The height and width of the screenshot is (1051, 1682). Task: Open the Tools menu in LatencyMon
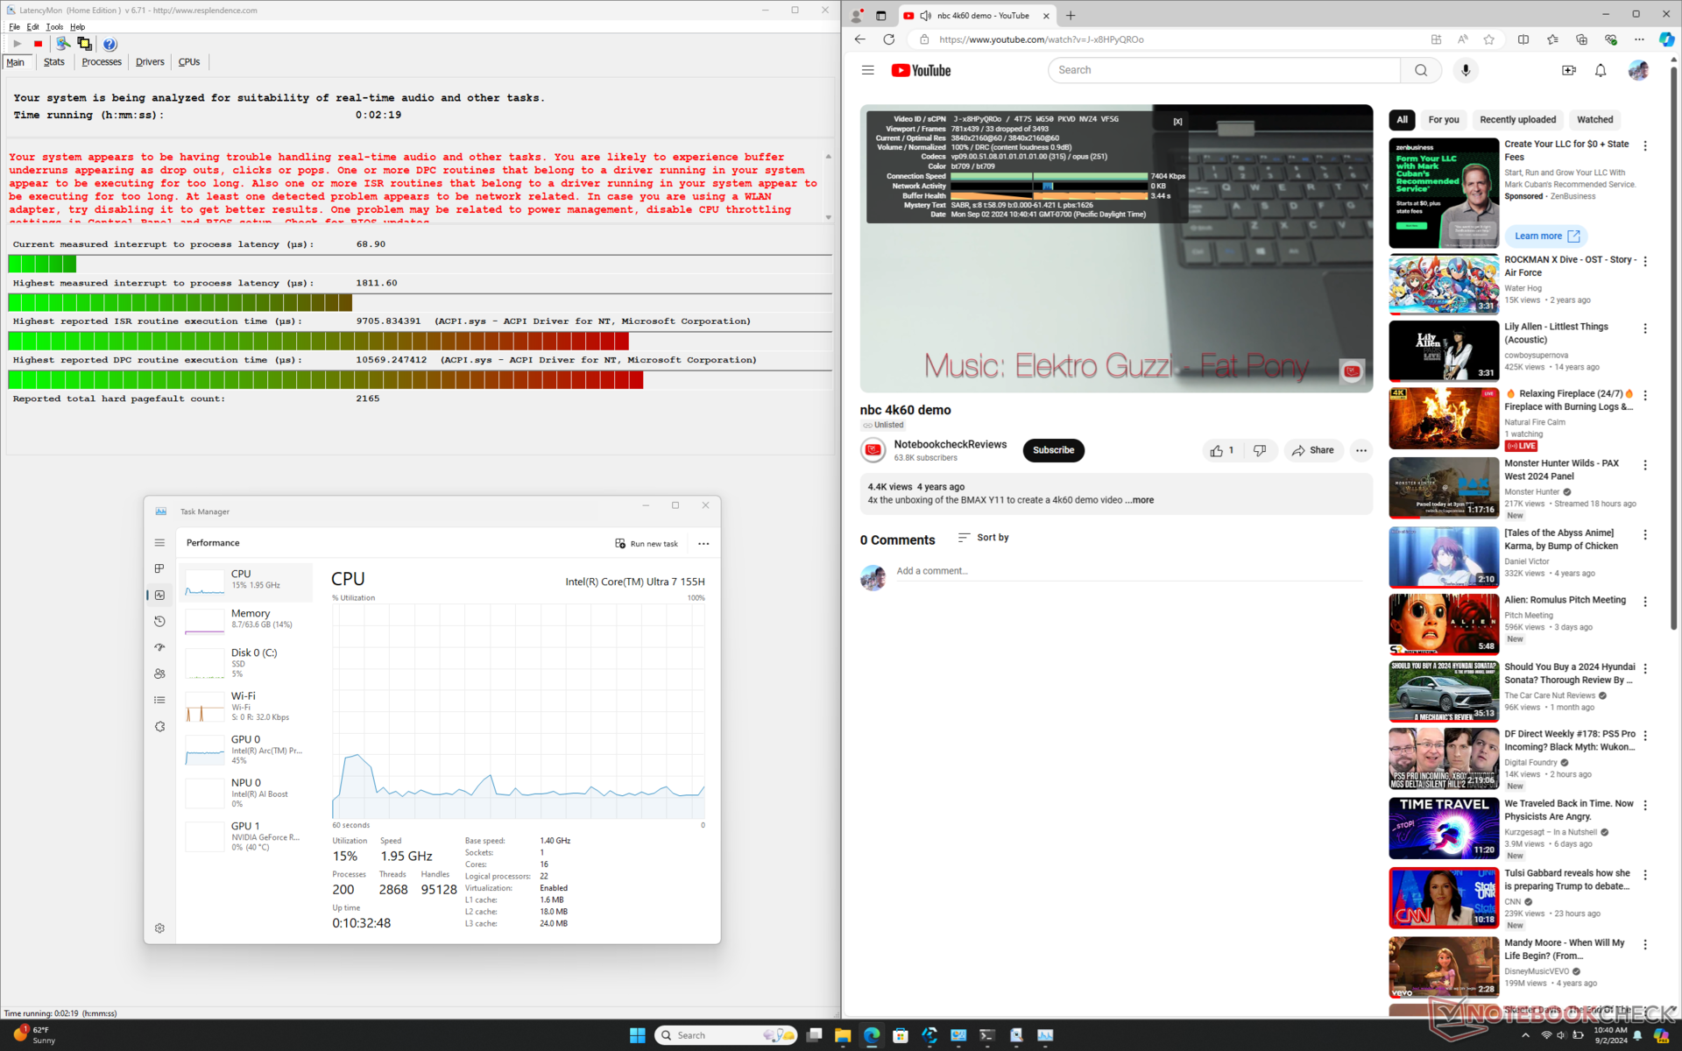(x=54, y=27)
